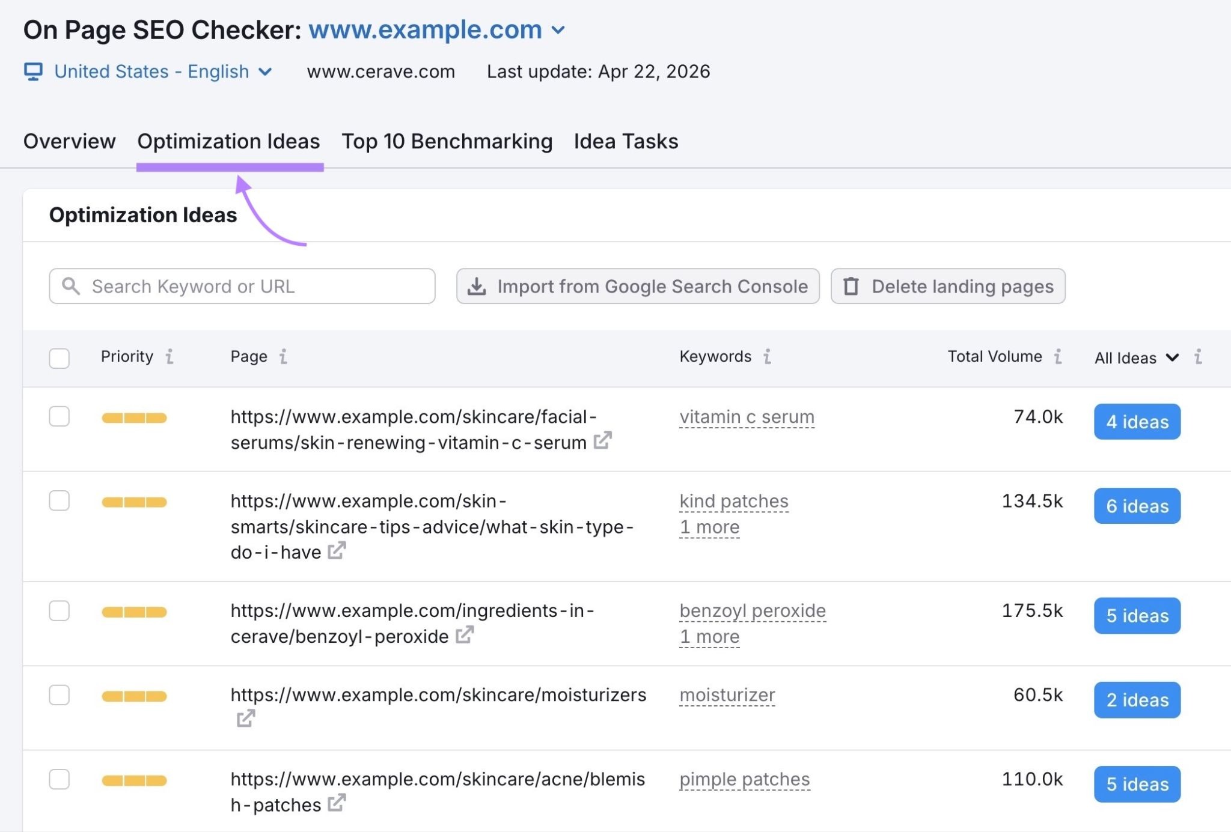The image size is (1231, 832).
Task: Check the box for pimple patches row
Action: point(59,779)
